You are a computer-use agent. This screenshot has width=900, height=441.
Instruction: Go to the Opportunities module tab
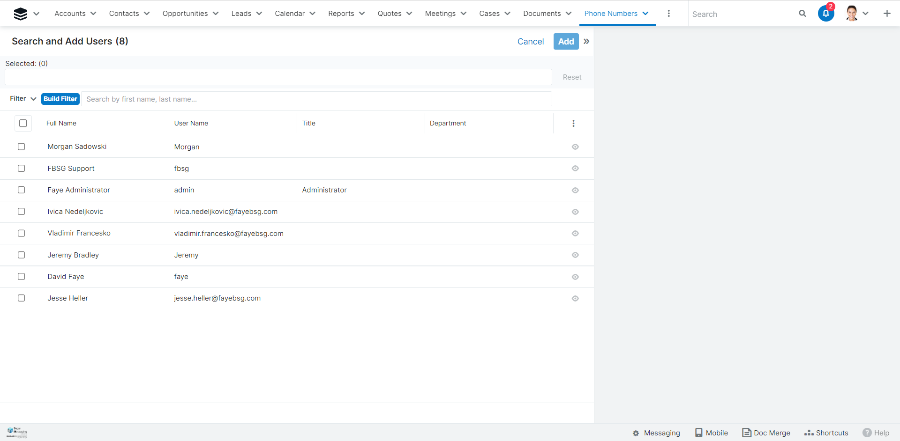[x=185, y=14]
